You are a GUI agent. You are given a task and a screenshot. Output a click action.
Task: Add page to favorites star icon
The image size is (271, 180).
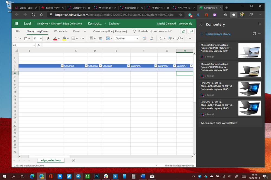(181, 15)
